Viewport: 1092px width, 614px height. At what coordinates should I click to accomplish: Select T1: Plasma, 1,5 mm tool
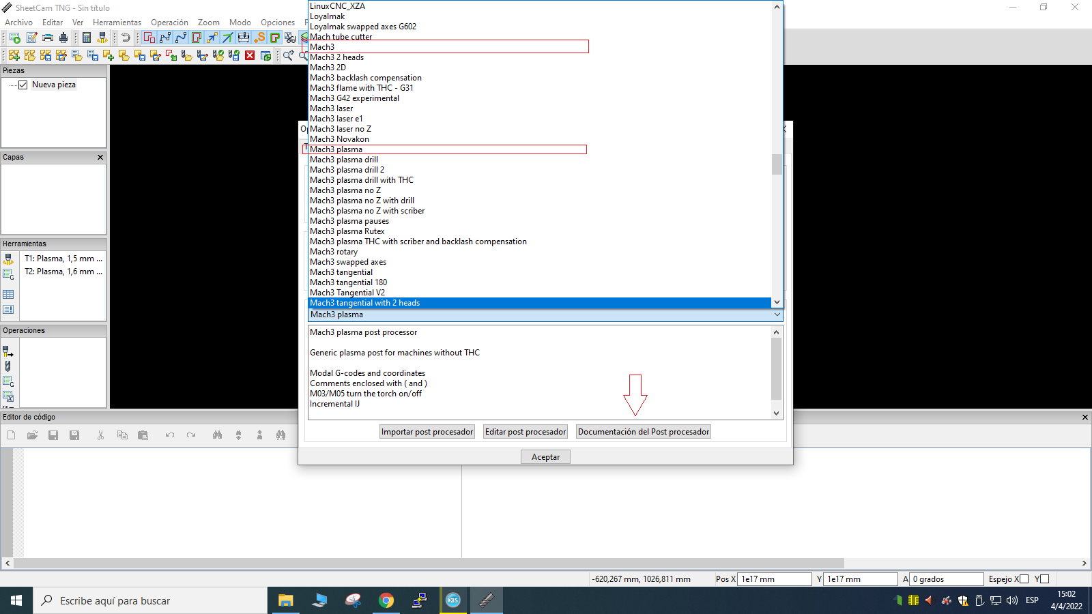click(x=63, y=259)
